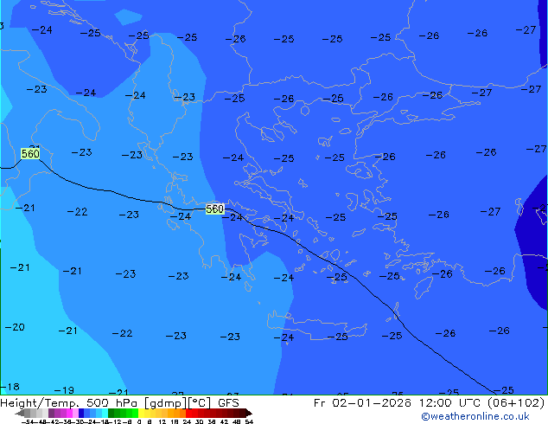Click the magenta swatch in the color scale
This screenshot has width=548, height=424.
coord(69,413)
